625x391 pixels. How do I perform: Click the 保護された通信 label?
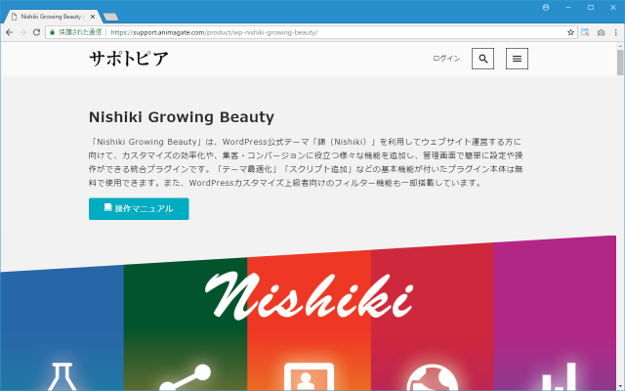(80, 32)
